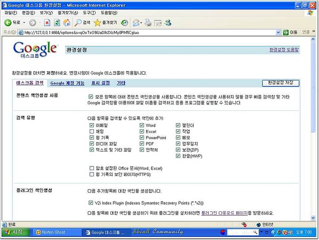Open the 플러그인 다운로드 페이지 link
Viewport: 319px width, 240px height.
click(x=224, y=213)
